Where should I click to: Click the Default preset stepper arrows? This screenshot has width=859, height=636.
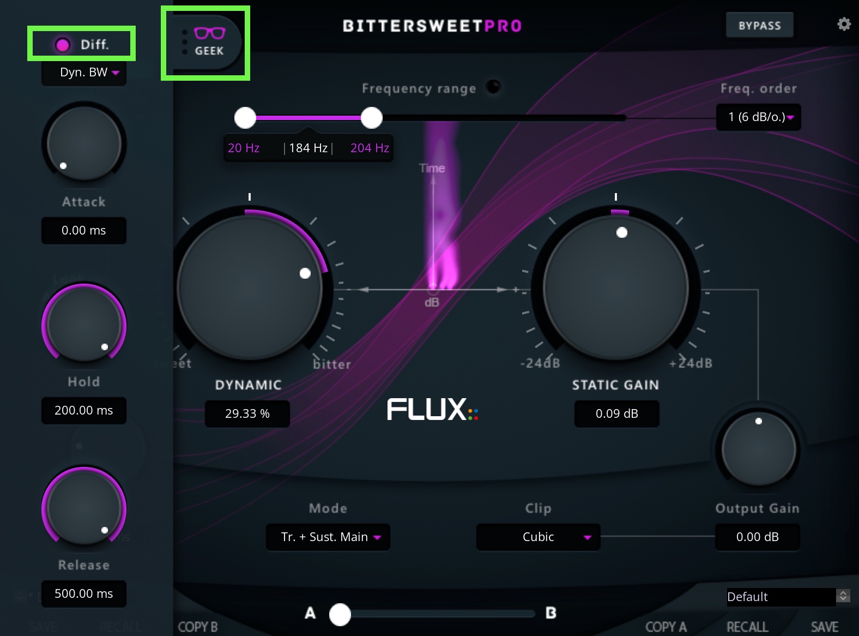(x=843, y=596)
